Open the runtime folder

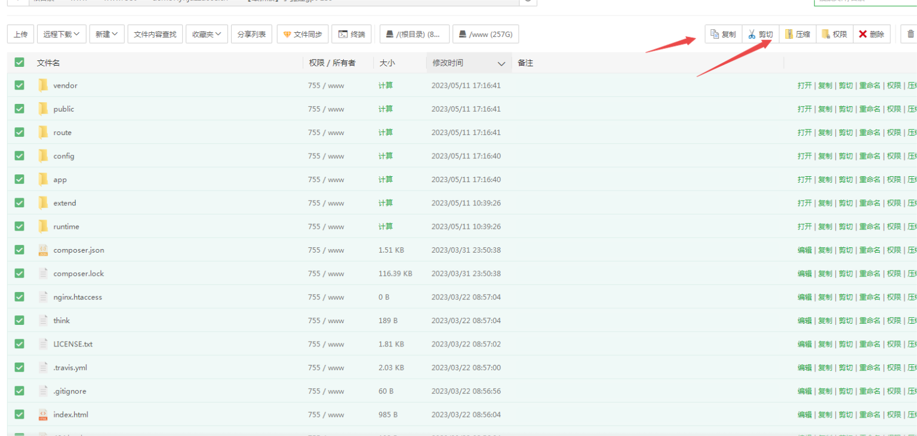tap(66, 226)
